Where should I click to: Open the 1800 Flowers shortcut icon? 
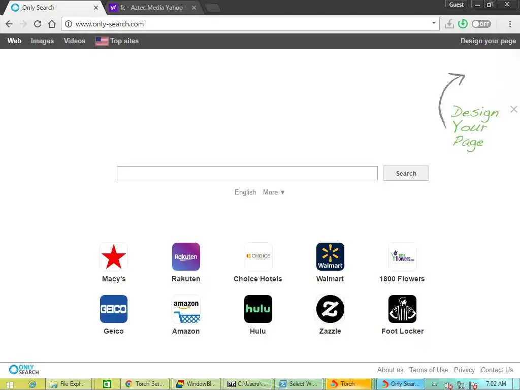(402, 256)
